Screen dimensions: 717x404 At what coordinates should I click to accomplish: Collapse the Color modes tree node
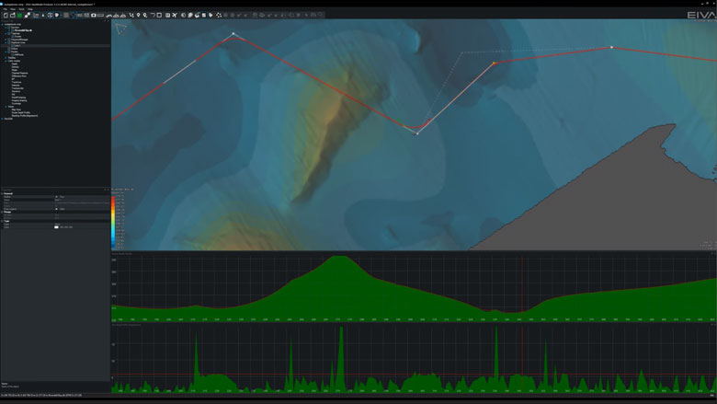click(x=7, y=59)
